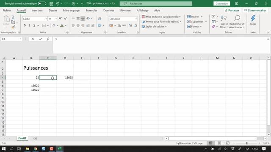Increase font size with larger A icon
This screenshot has width=271, height=152.
click(60, 19)
